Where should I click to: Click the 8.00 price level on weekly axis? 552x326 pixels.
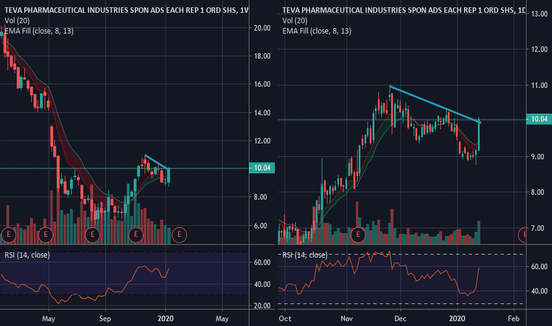tap(261, 197)
